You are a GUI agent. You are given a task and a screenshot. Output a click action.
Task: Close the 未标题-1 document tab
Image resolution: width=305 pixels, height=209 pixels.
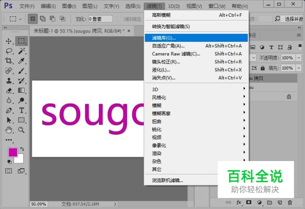point(129,31)
